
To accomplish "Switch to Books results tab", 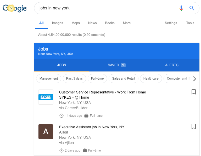I will point(110,23).
